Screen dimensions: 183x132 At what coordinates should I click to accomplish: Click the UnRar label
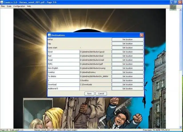tap(50, 40)
